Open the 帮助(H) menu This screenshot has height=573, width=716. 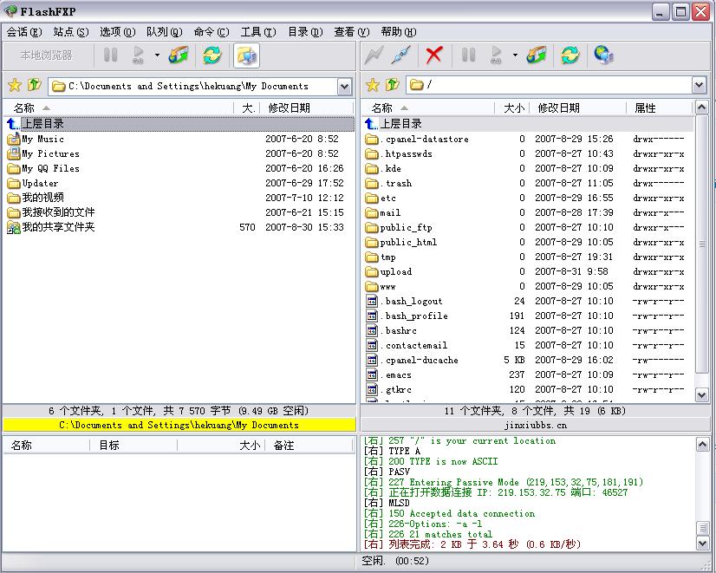pos(399,32)
